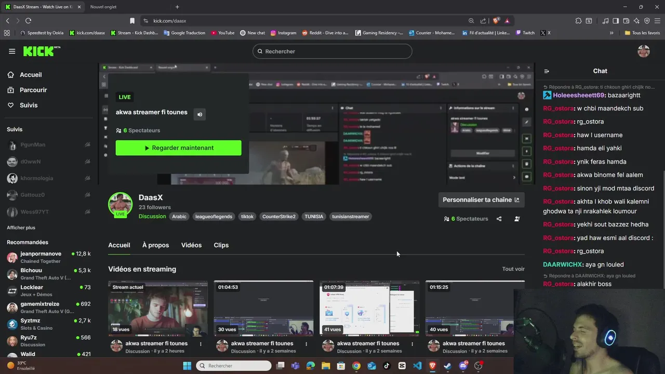
Task: Open Suivis in the sidebar
Action: click(22, 105)
